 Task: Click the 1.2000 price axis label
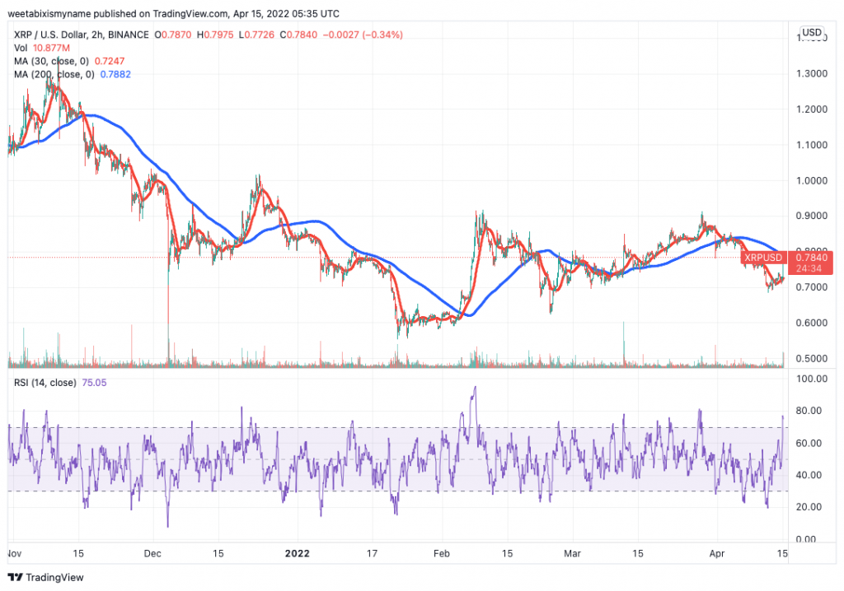[x=812, y=109]
